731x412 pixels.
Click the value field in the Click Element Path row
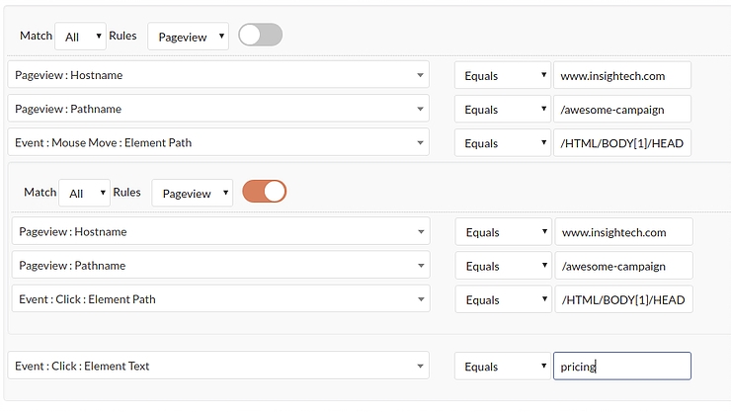(x=623, y=298)
